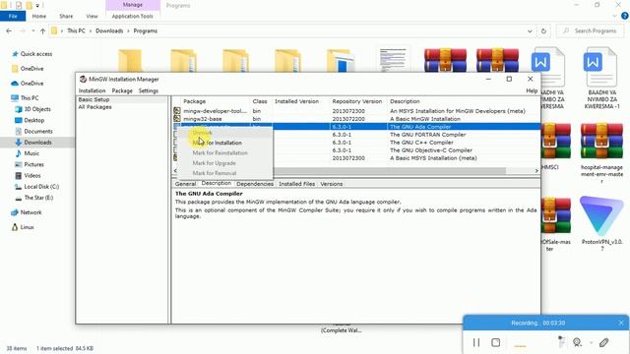
Task: Open Quick access in Explorer sidebar
Action: tap(36, 54)
